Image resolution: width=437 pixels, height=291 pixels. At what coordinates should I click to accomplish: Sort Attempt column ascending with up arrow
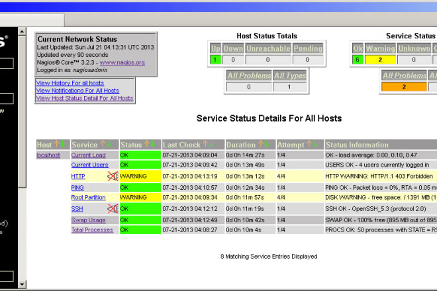coord(309,144)
